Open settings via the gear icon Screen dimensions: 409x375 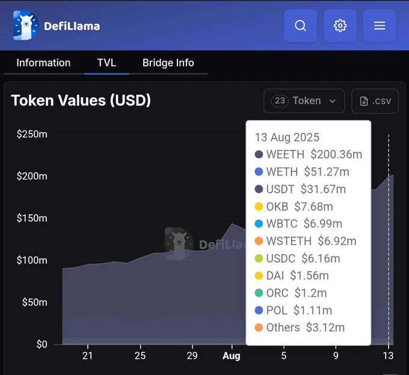tap(340, 25)
